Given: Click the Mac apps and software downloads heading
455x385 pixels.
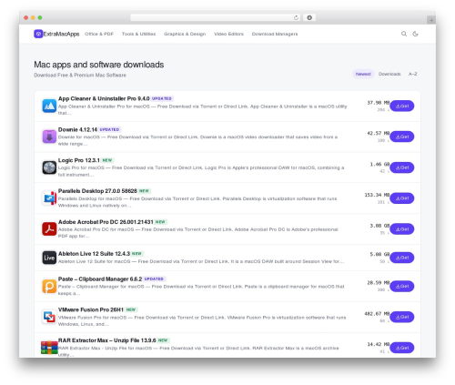Looking at the screenshot, I should tap(99, 65).
